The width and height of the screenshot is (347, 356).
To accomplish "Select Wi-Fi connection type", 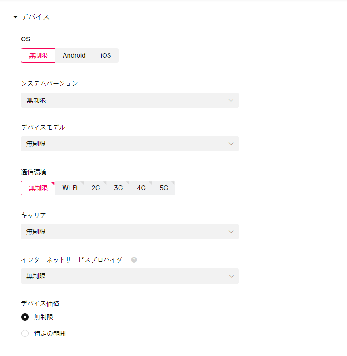I will point(70,188).
